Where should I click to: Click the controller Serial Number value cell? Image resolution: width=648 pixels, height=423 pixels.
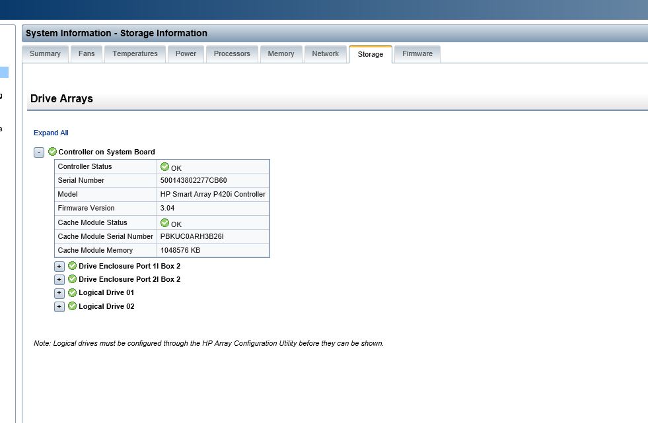point(213,180)
